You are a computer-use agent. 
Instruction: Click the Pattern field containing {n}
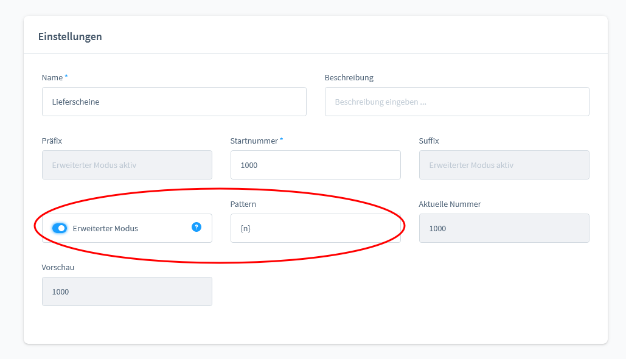[x=315, y=228]
